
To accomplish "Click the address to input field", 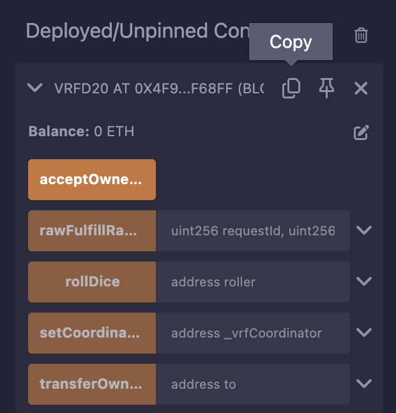I will point(253,384).
